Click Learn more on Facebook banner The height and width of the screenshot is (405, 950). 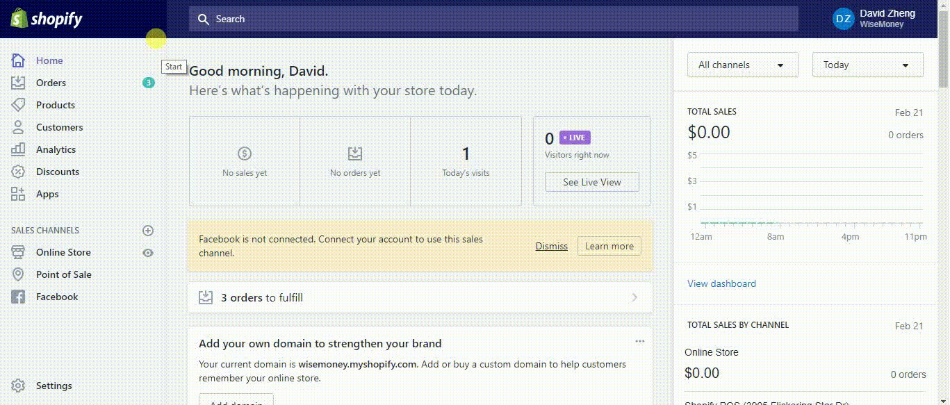609,246
